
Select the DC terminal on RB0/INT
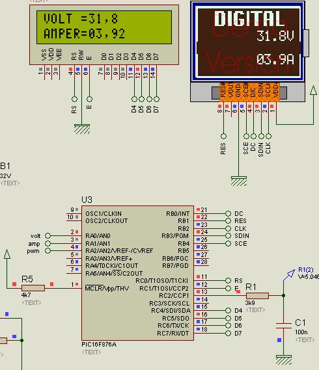tap(228, 213)
